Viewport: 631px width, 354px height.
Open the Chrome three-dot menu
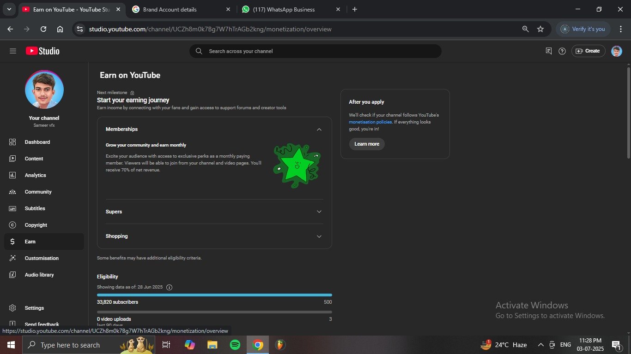tap(621, 29)
